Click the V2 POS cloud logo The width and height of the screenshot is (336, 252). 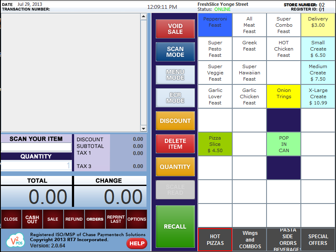(x=15, y=241)
